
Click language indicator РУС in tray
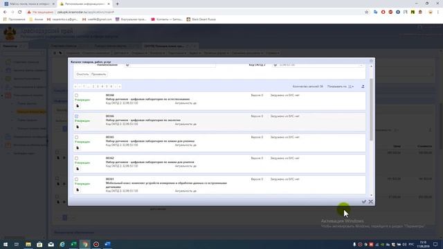(x=411, y=244)
